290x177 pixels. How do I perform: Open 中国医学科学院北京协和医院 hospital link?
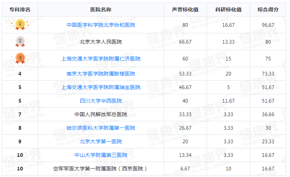pyautogui.click(x=101, y=25)
